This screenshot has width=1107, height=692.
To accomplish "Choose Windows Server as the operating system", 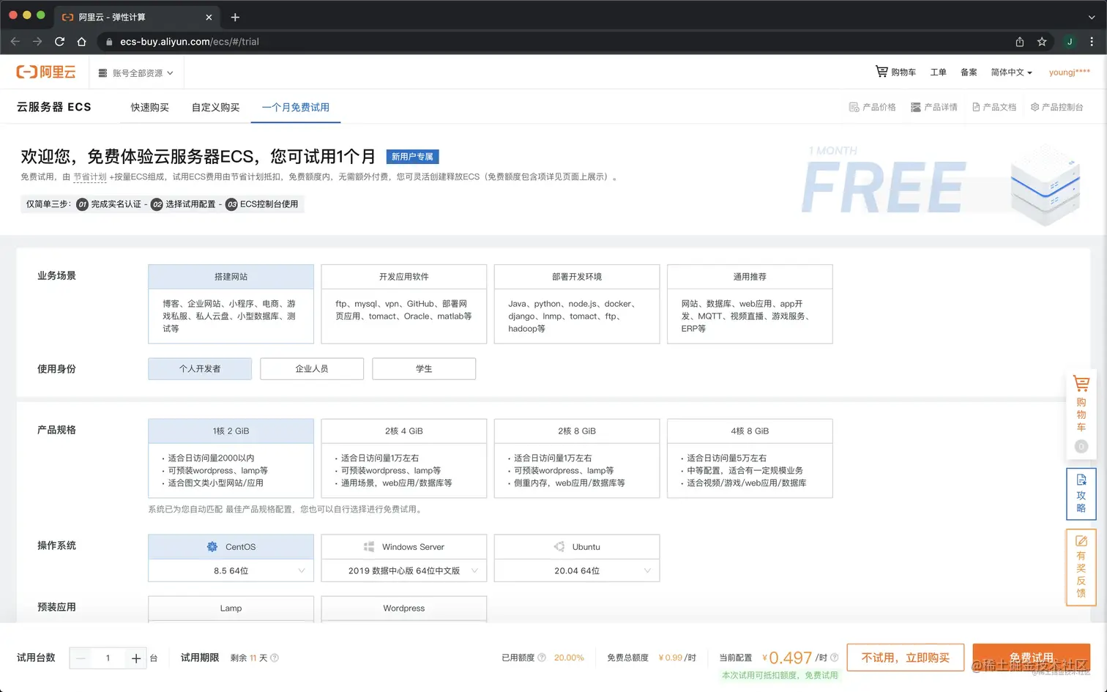I will (x=404, y=547).
